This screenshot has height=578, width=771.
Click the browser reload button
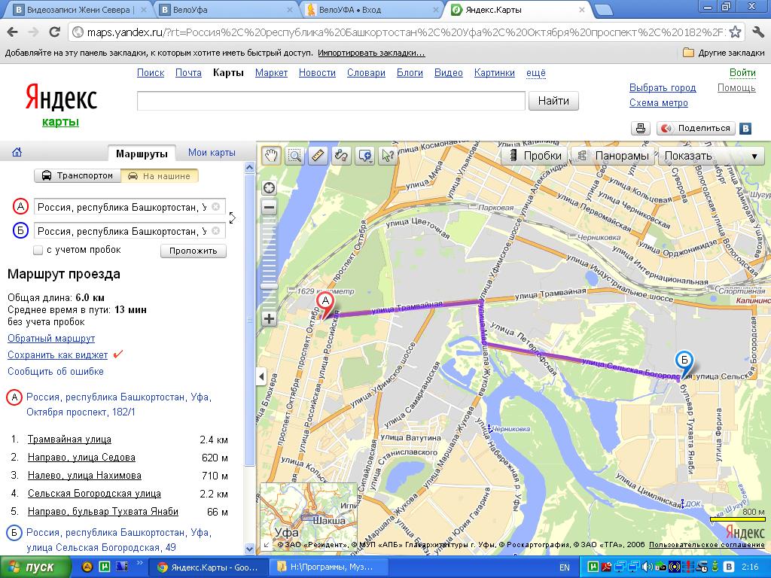pos(54,32)
